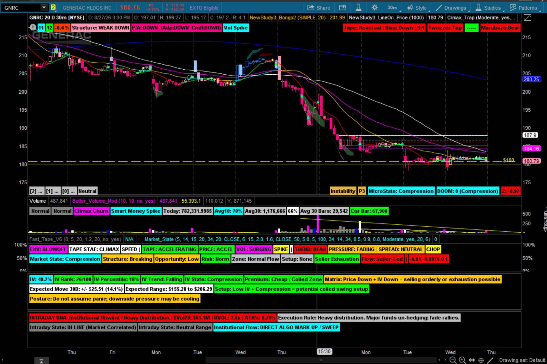
Task: Click the collapse-to-top arrow button at bottom left
Action: [41, 361]
